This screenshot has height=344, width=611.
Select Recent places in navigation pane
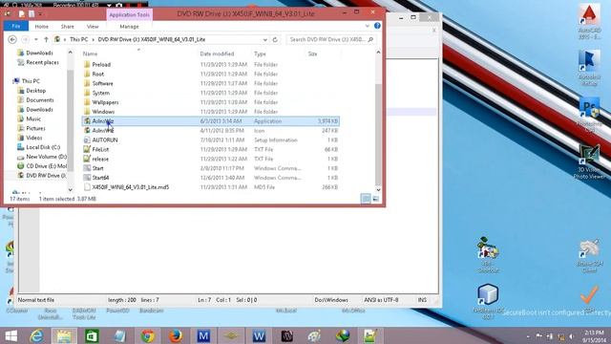(x=42, y=62)
